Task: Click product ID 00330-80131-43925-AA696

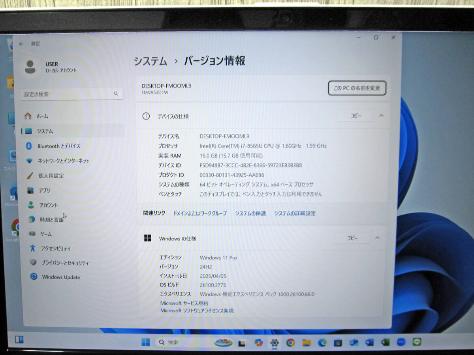Action: 232,175
